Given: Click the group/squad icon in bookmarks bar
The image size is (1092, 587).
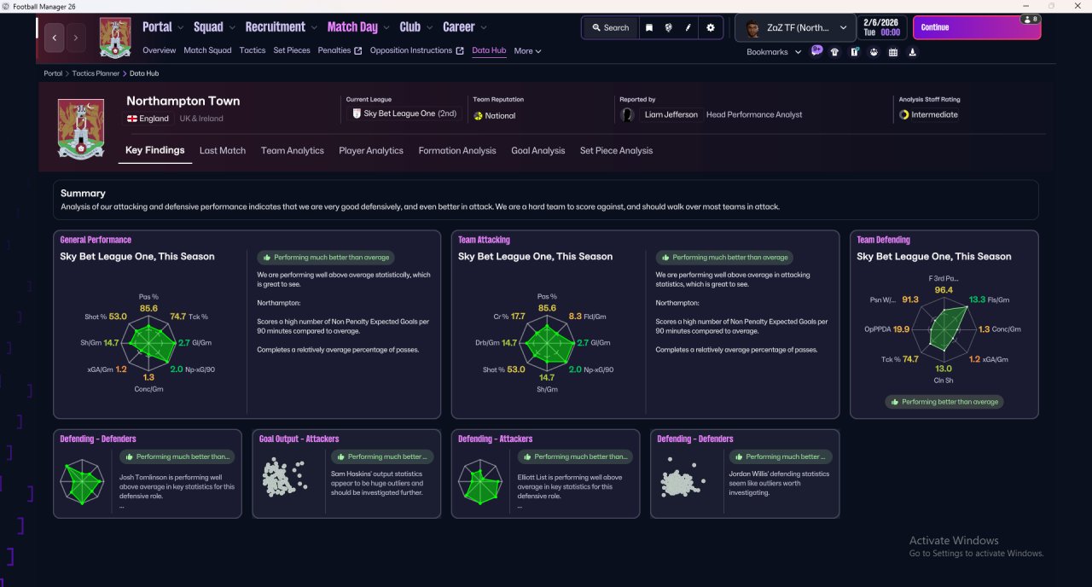Looking at the screenshot, I should (874, 52).
